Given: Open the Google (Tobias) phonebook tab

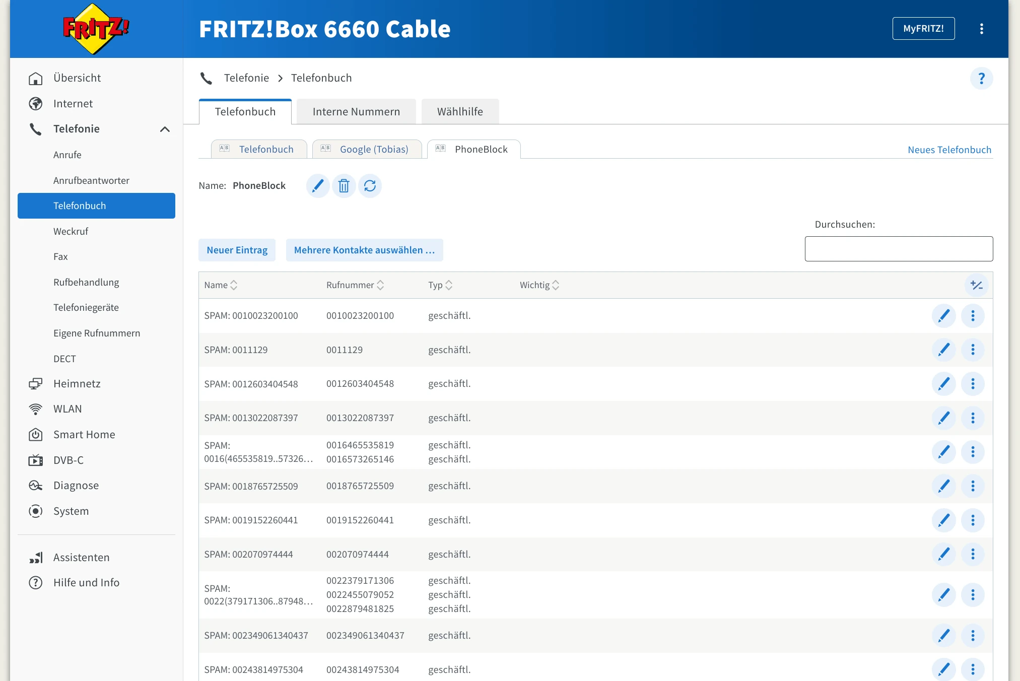Looking at the screenshot, I should pos(367,149).
